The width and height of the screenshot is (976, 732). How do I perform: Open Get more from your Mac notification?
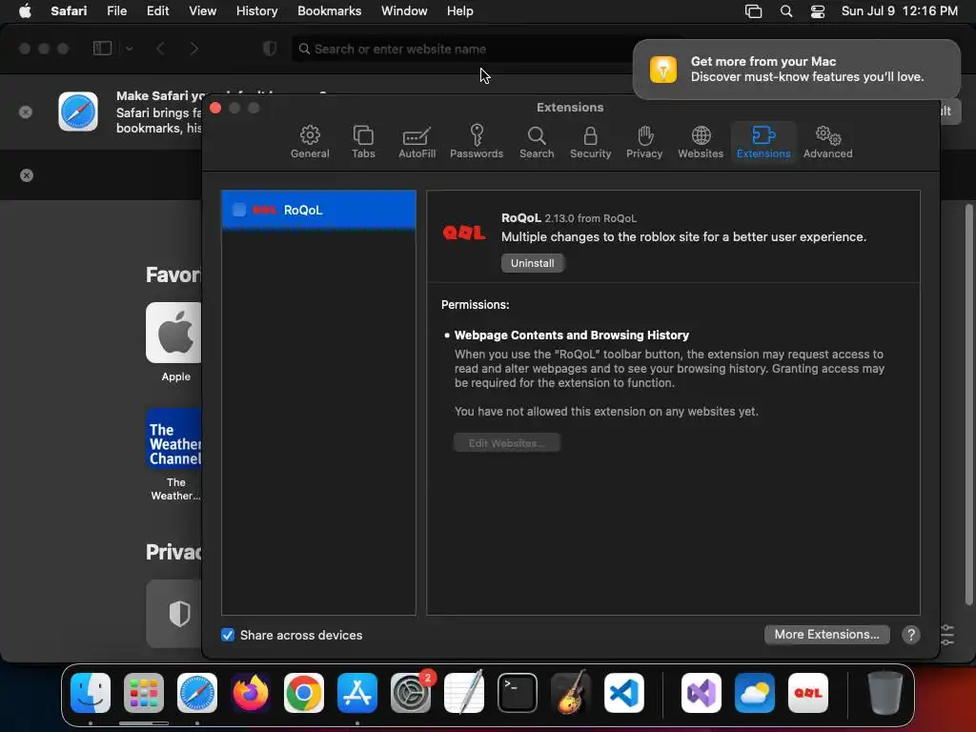point(796,69)
